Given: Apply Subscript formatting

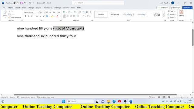Looking at the screenshot, I should (x=40, y=16).
